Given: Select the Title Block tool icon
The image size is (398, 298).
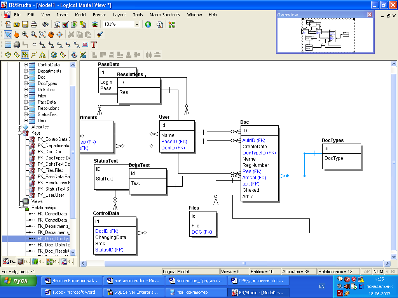Looking at the screenshot, I should [85, 45].
